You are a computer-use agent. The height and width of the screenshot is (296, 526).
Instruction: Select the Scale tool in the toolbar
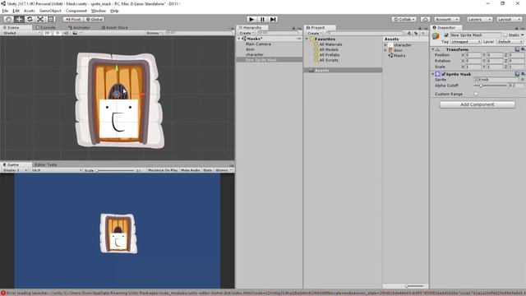(40, 20)
